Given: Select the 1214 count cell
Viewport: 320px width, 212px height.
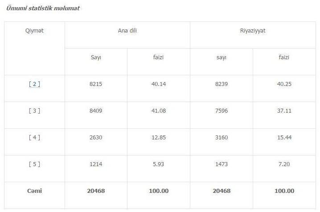Looking at the screenshot, I should [96, 164].
